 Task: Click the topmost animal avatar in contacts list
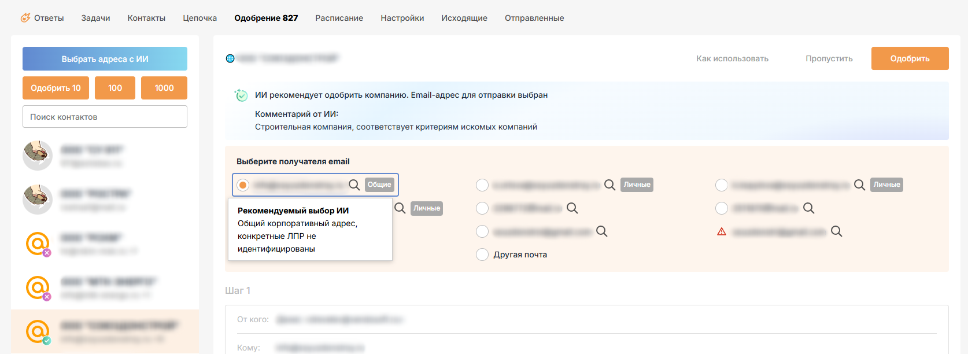[38, 156]
